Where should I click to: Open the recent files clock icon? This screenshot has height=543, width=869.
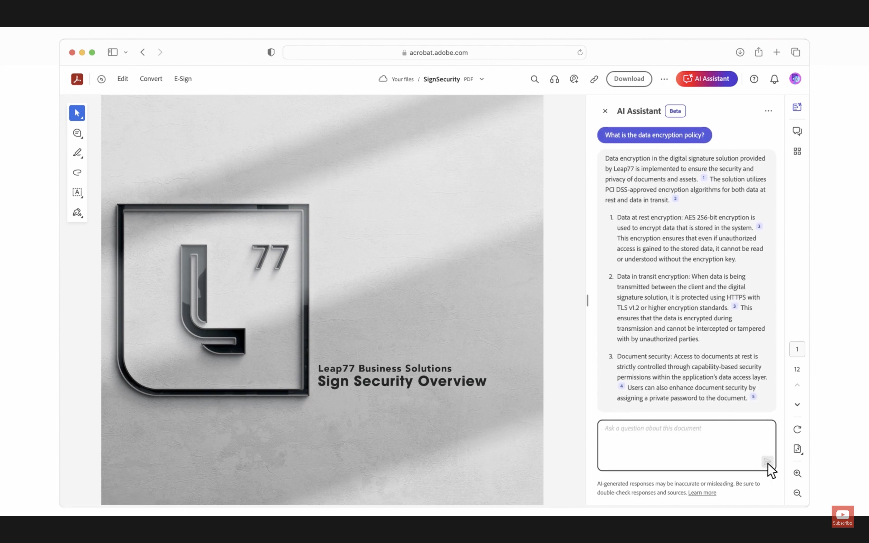click(101, 79)
